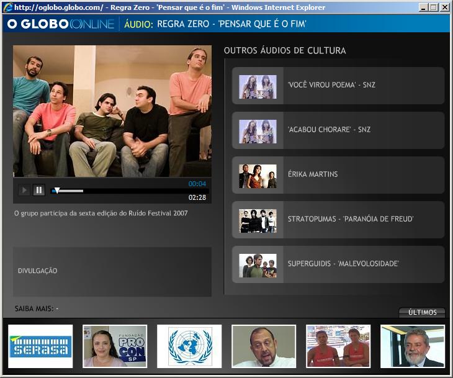Select the Últimos tab
Viewport: 453px width, 378px height.
[x=422, y=312]
